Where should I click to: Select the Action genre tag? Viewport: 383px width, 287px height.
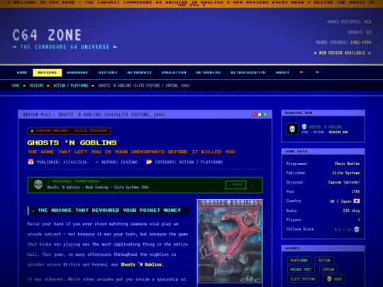[x=324, y=260]
